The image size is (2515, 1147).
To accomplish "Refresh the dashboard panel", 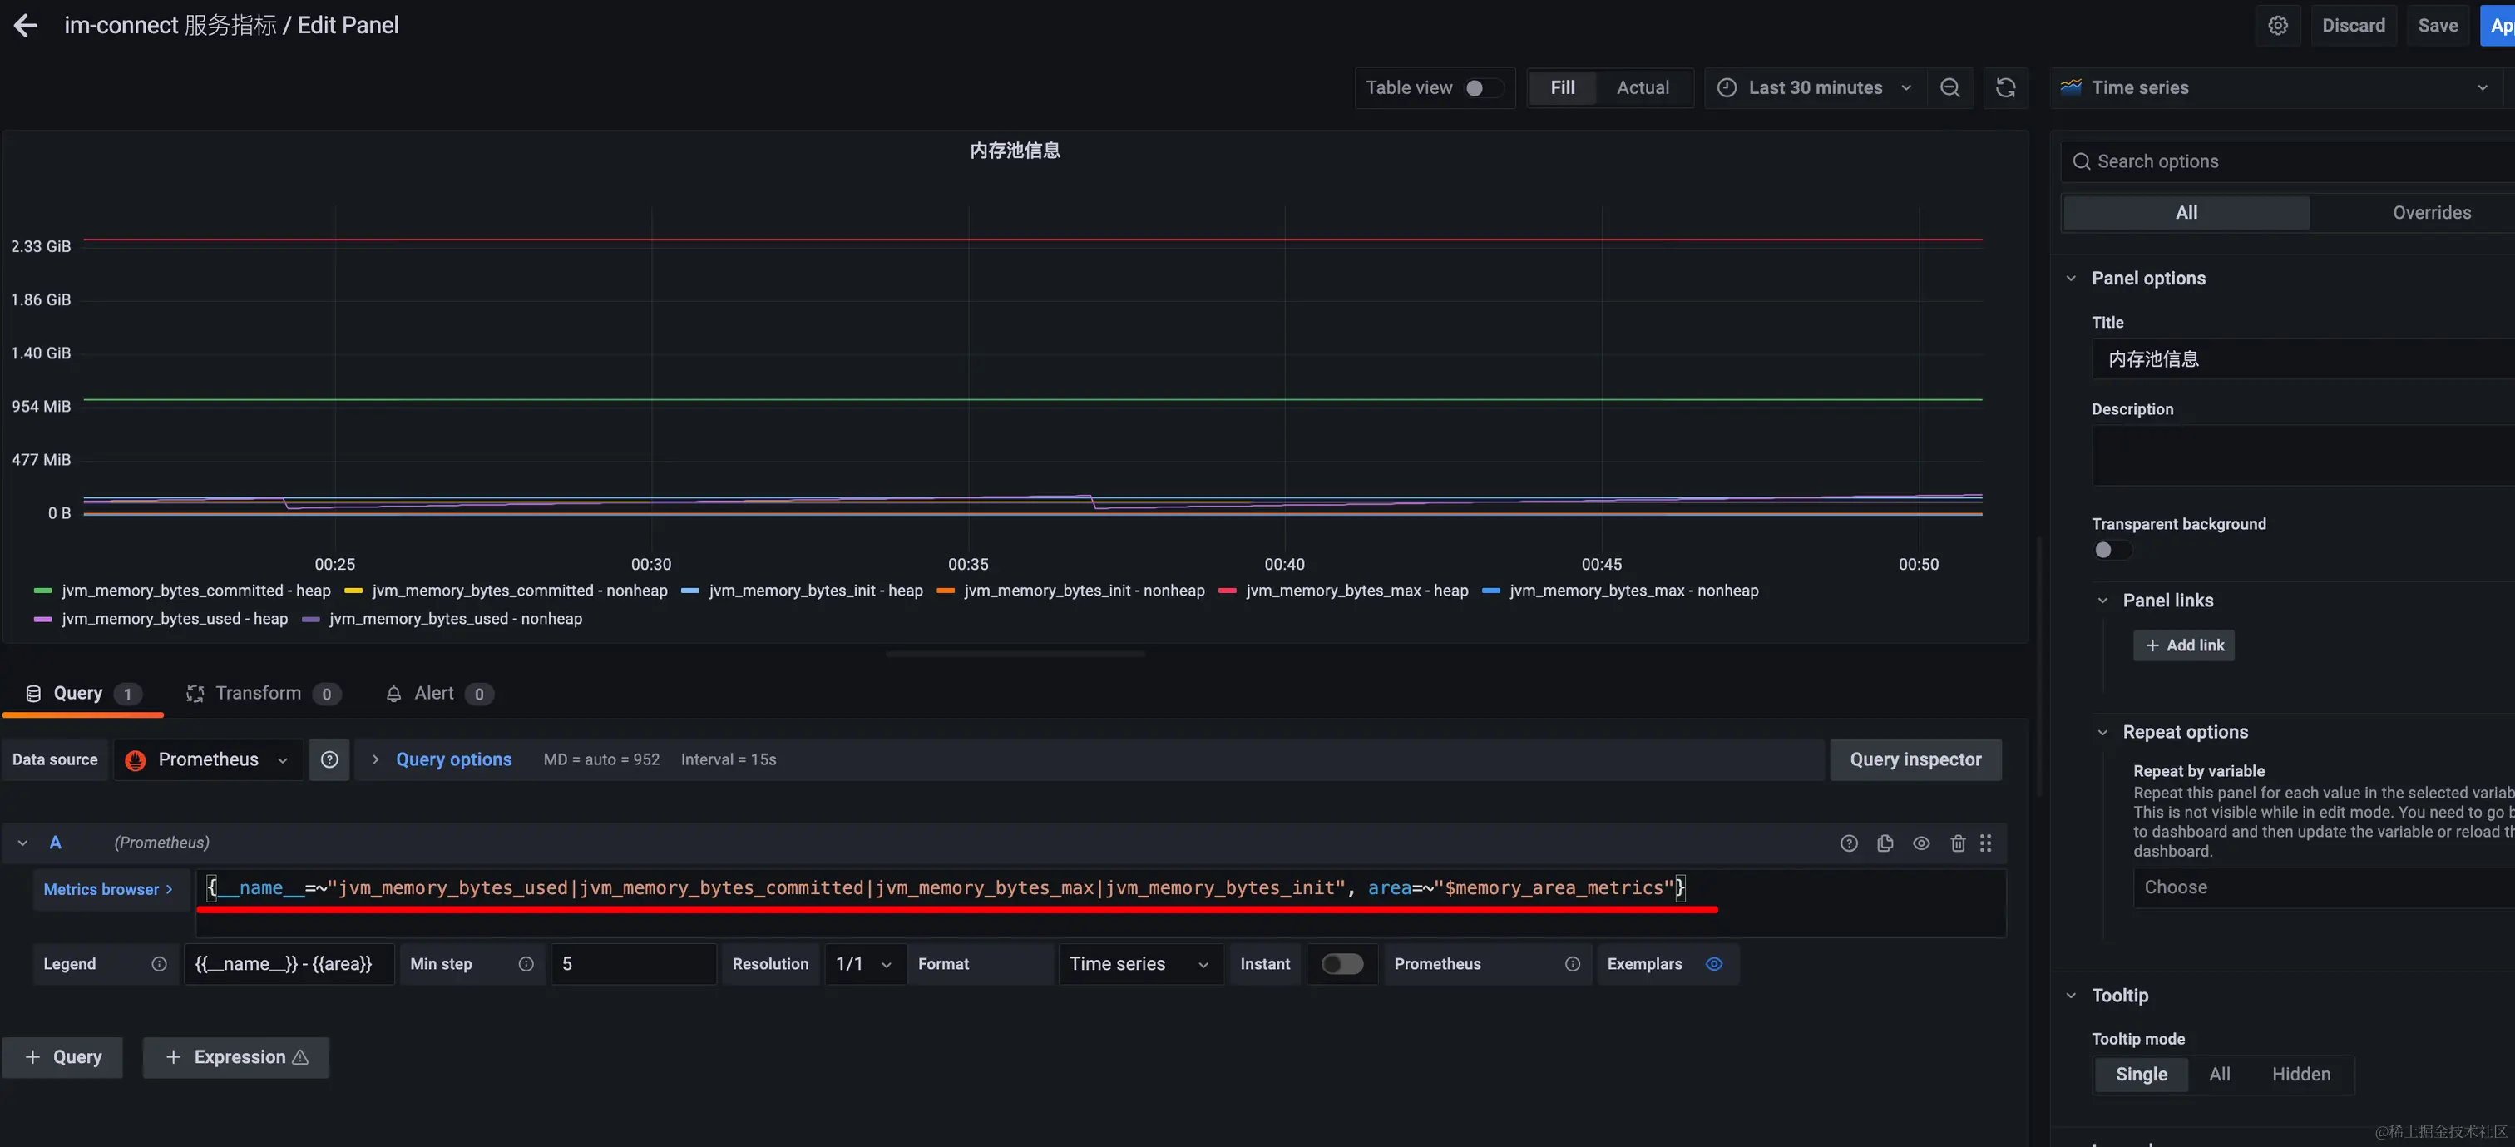I will coord(2005,88).
